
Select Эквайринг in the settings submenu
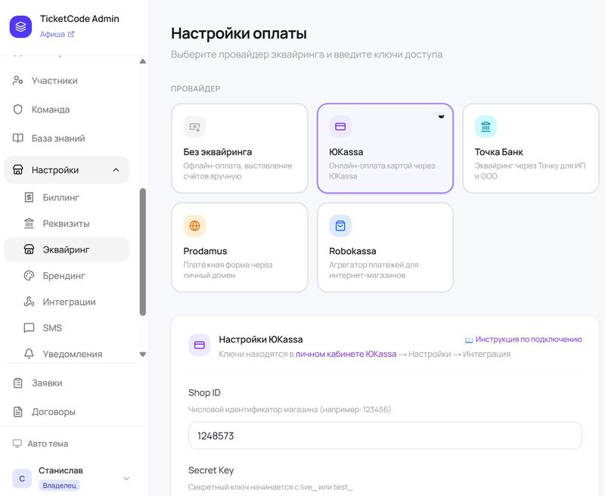point(67,250)
